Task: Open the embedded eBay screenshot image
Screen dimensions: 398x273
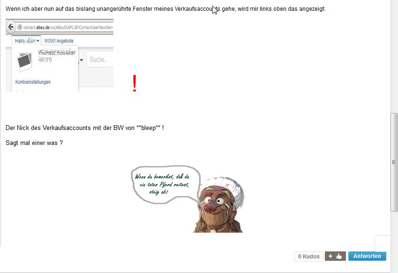Action: 60,55
